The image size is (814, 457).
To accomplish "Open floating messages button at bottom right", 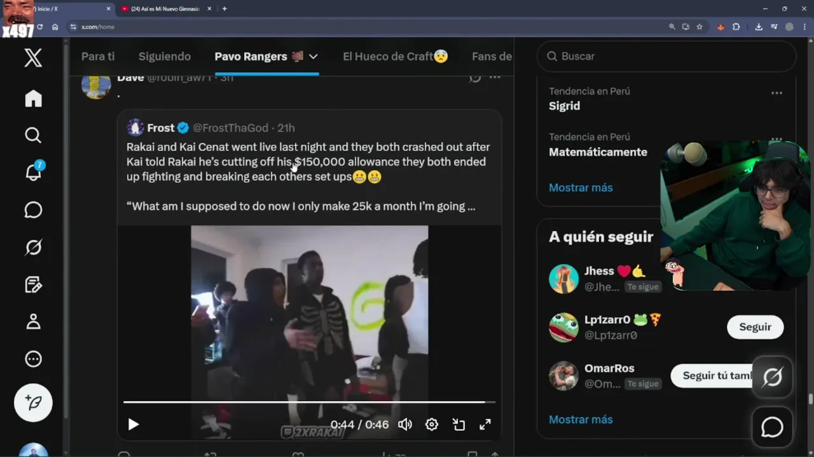I will coord(772,427).
